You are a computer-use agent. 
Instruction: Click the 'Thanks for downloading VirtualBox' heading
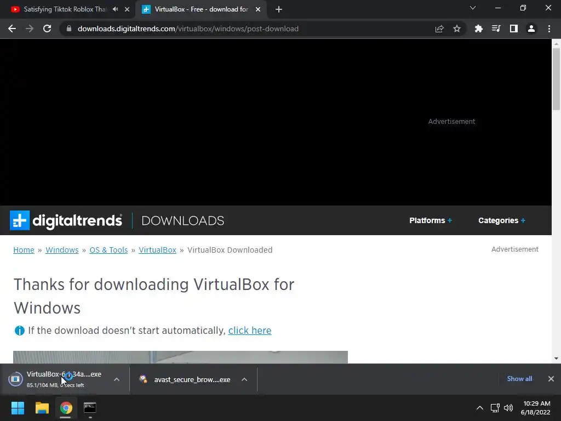click(x=154, y=296)
